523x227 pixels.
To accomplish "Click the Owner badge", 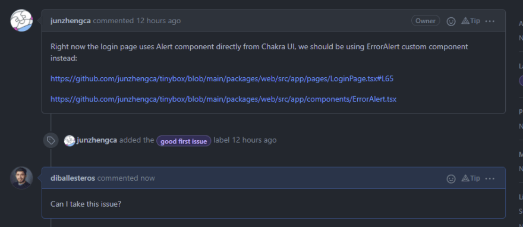I will (426, 21).
